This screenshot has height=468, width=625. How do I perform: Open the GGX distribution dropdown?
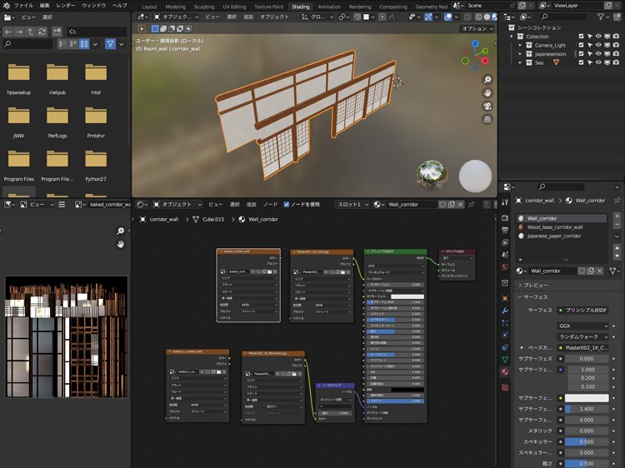pyautogui.click(x=583, y=326)
